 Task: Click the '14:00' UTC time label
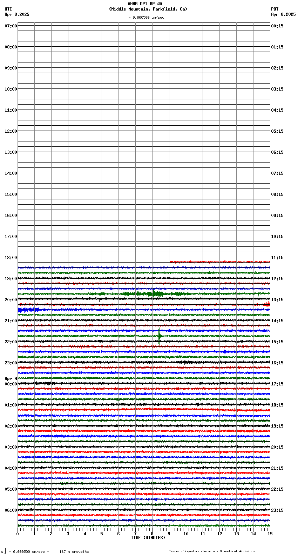(x=11, y=173)
